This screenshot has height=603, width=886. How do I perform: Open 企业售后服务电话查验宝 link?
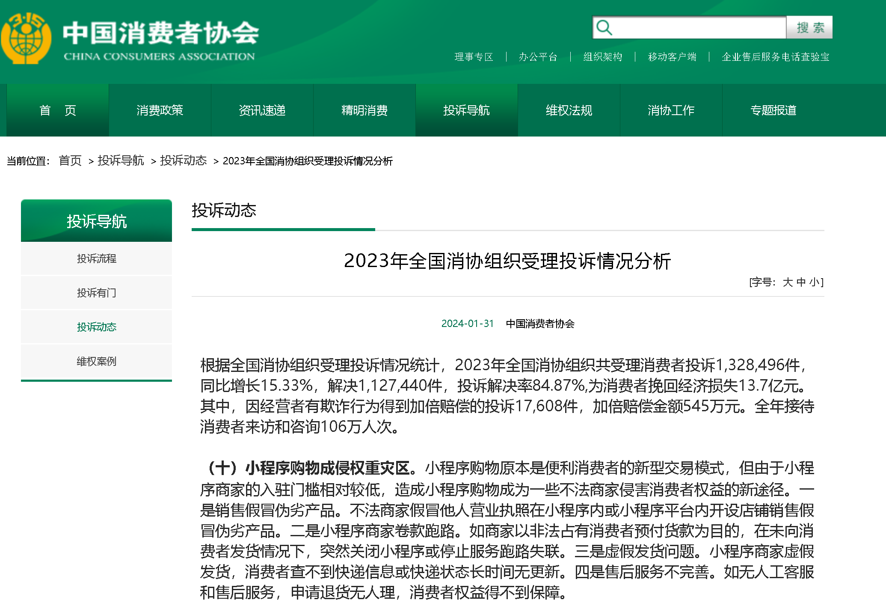click(775, 57)
